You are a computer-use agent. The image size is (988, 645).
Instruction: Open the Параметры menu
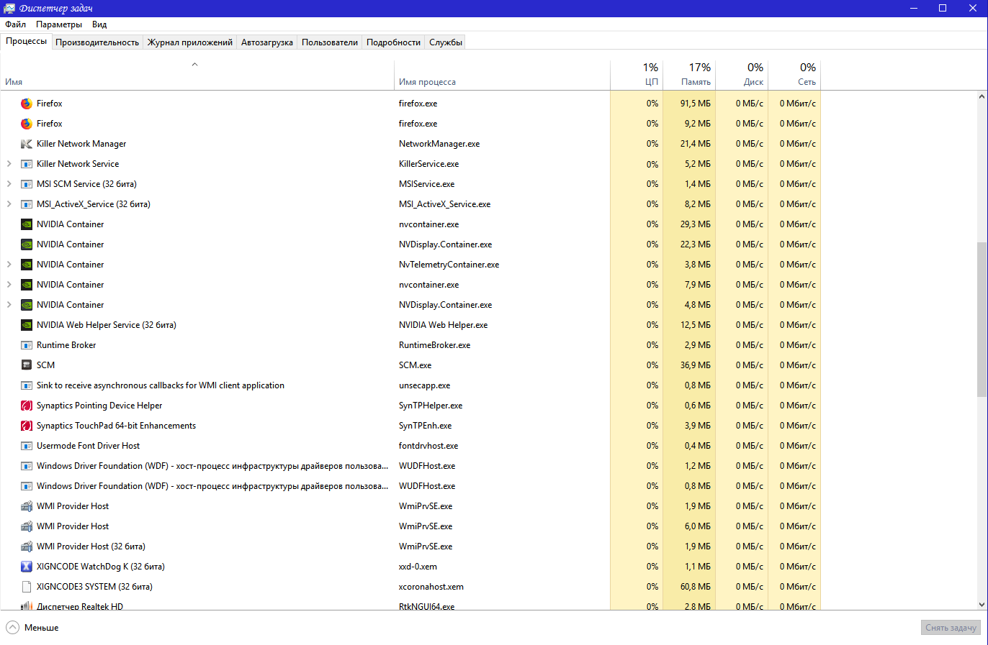tap(59, 24)
